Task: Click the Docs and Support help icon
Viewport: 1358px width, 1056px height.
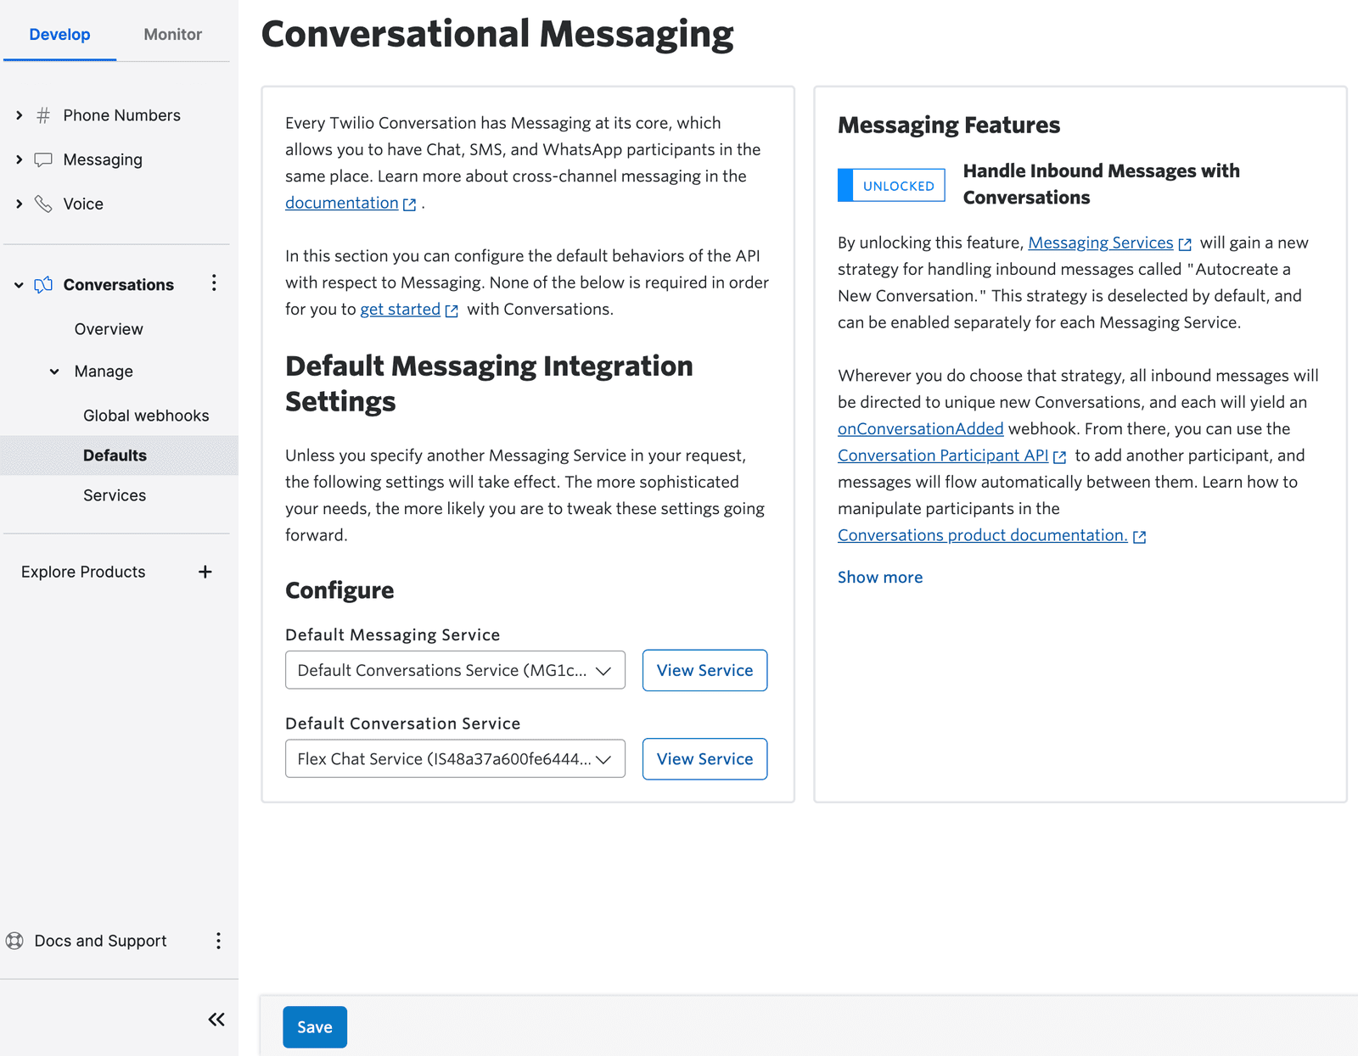Action: point(15,941)
